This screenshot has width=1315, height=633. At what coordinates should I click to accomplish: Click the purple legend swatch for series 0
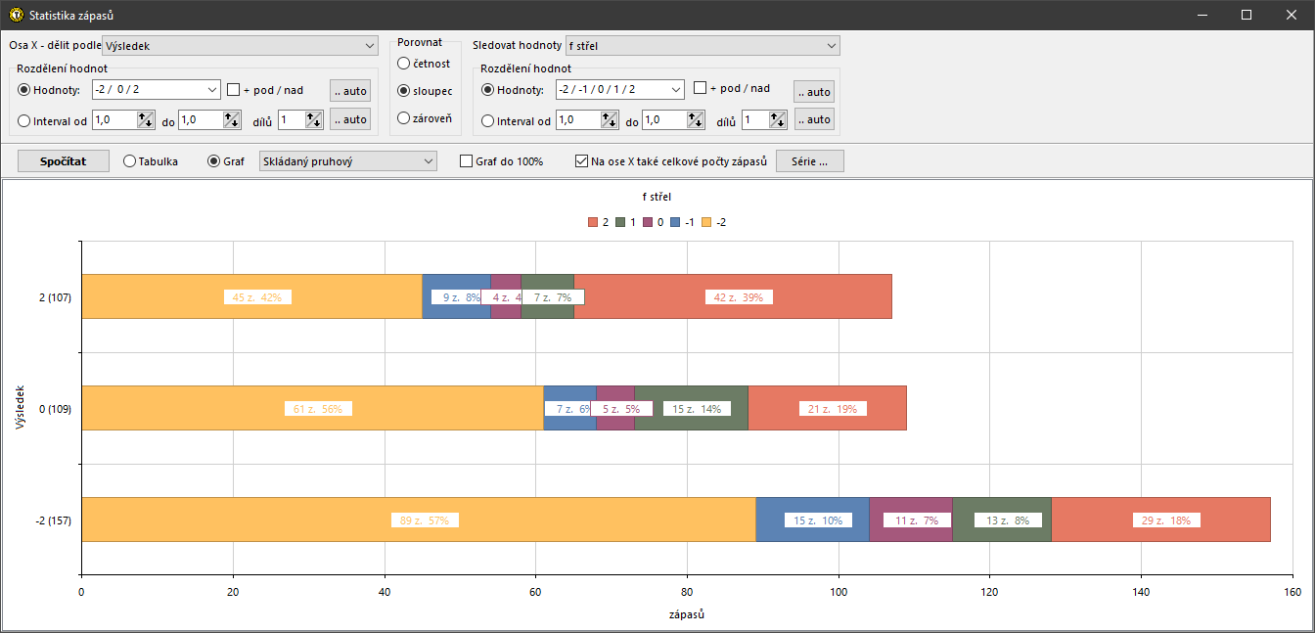point(648,222)
